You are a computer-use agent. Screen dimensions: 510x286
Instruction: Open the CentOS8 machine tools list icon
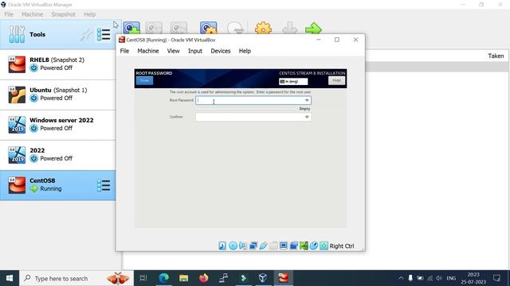click(104, 185)
